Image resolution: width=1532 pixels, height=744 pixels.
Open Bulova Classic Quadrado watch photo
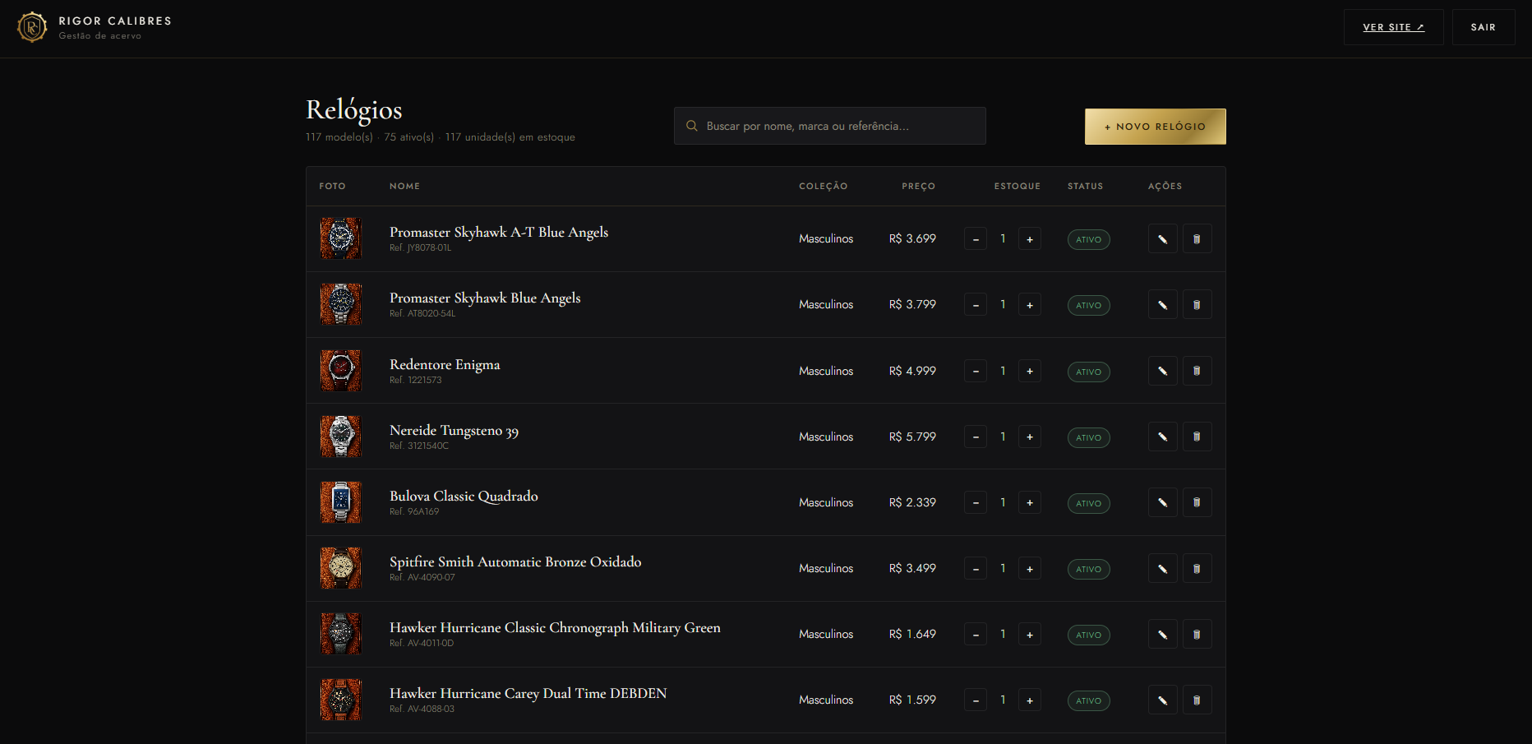tap(340, 502)
